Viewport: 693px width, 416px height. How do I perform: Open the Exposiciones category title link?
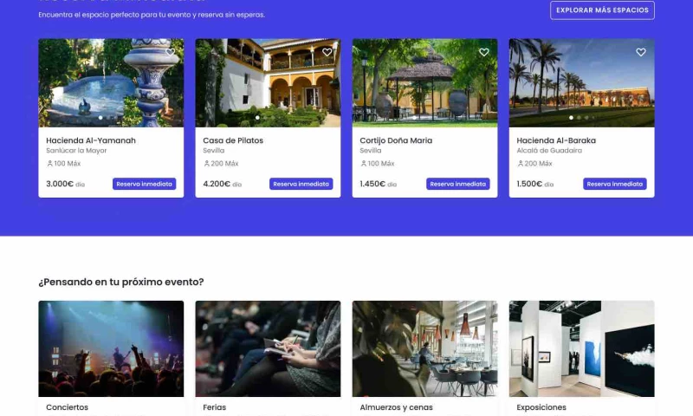[x=541, y=407]
